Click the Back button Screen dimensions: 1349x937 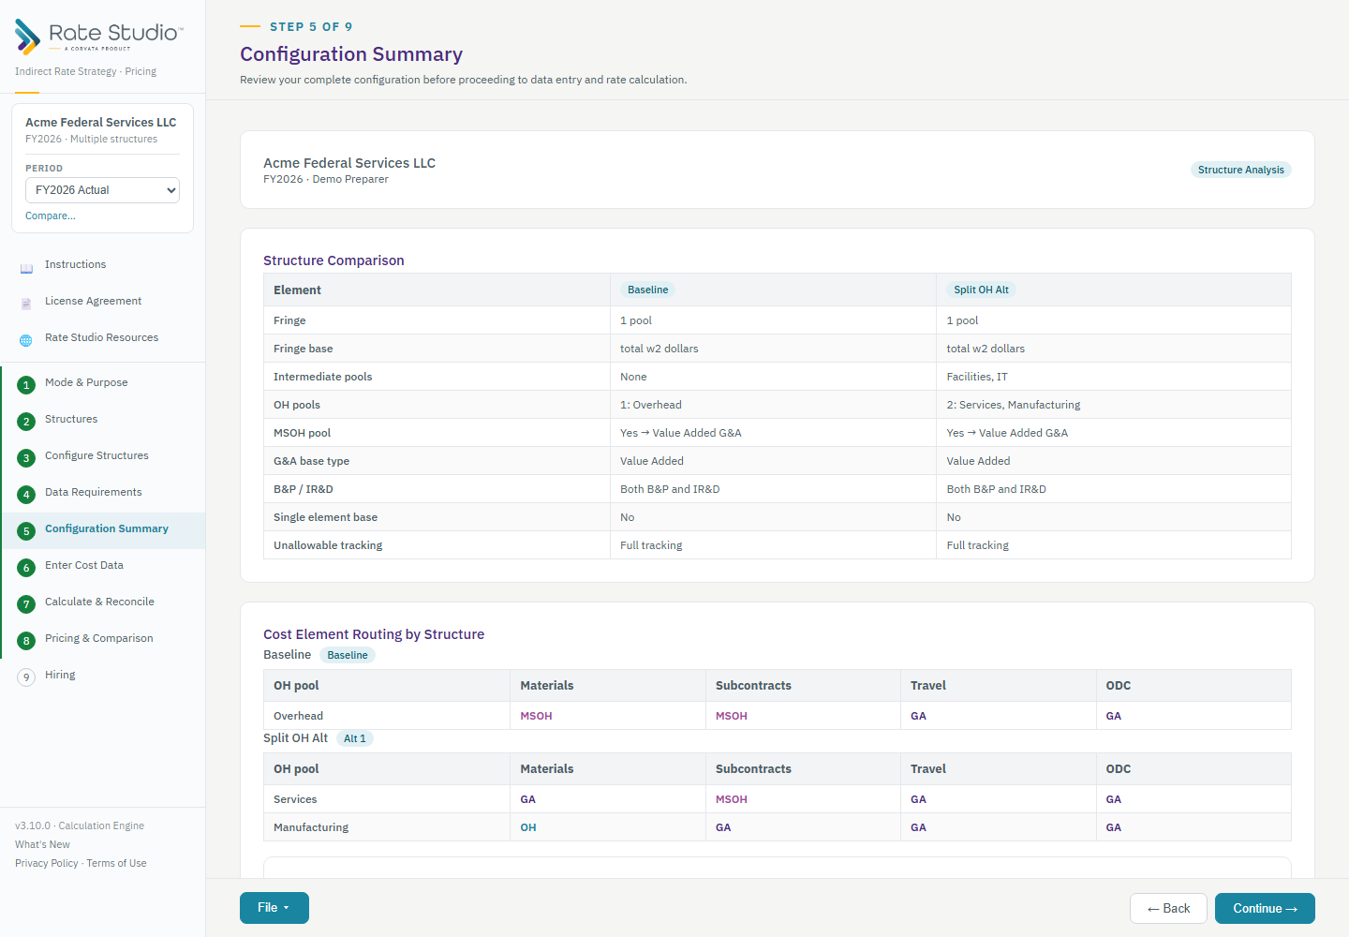pyautogui.click(x=1168, y=909)
